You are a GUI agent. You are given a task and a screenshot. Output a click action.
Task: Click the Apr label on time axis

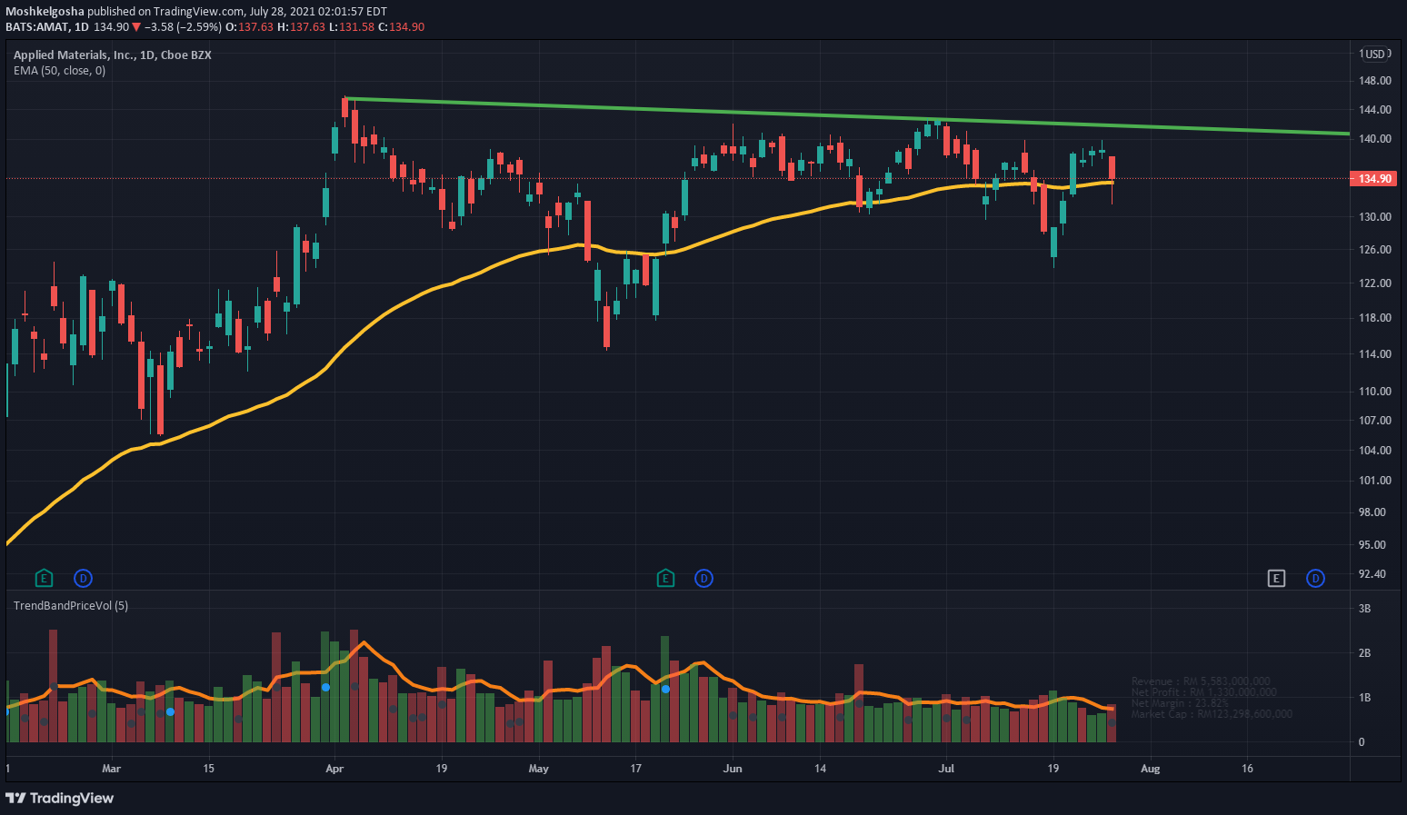[334, 768]
